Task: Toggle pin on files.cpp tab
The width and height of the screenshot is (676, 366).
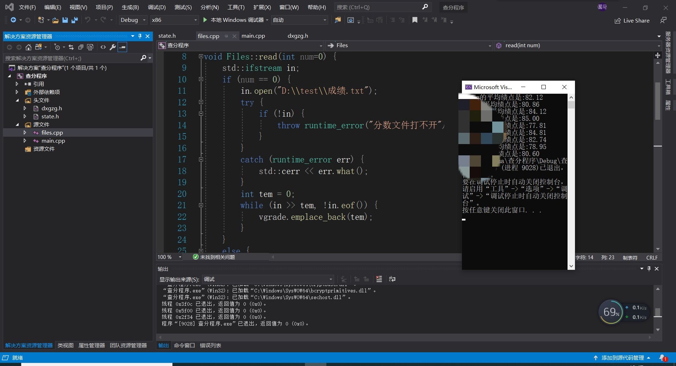Action: coord(226,36)
